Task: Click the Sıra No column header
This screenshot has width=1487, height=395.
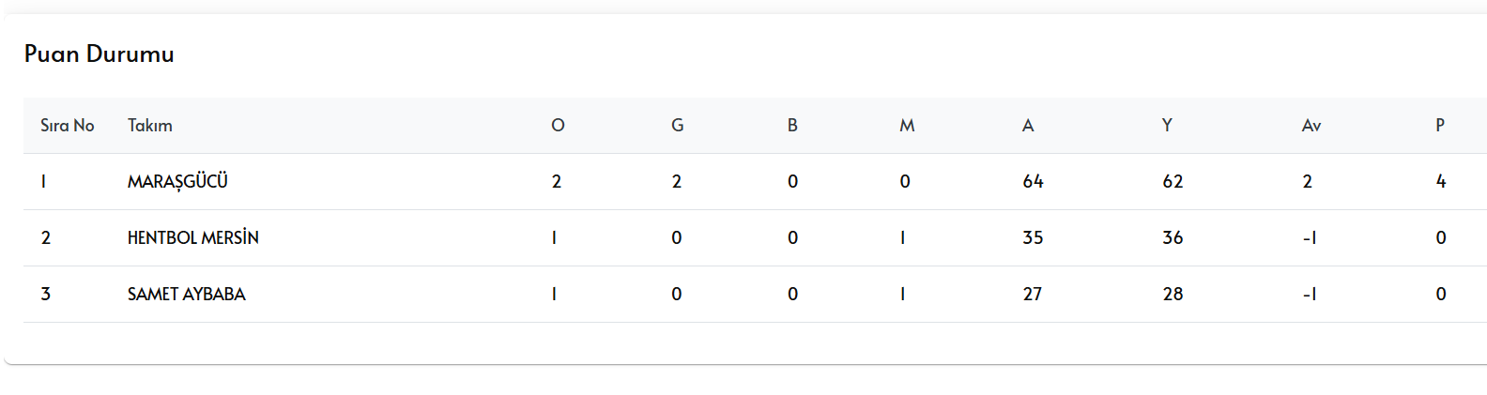Action: [68, 125]
